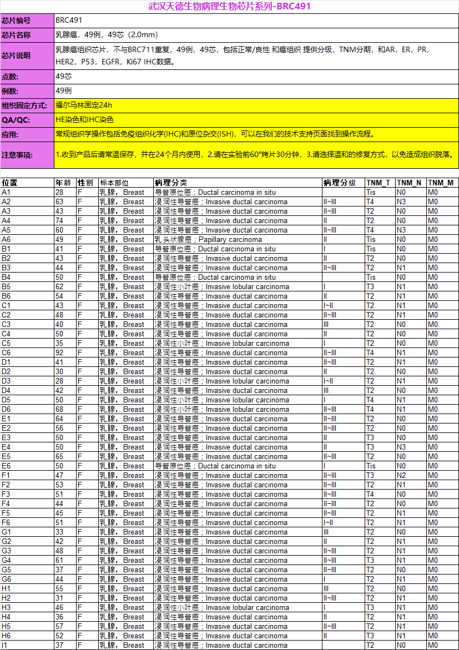This screenshot has width=459, height=650.
Task: Select the I1 position cell in last row
Action: coord(27,645)
